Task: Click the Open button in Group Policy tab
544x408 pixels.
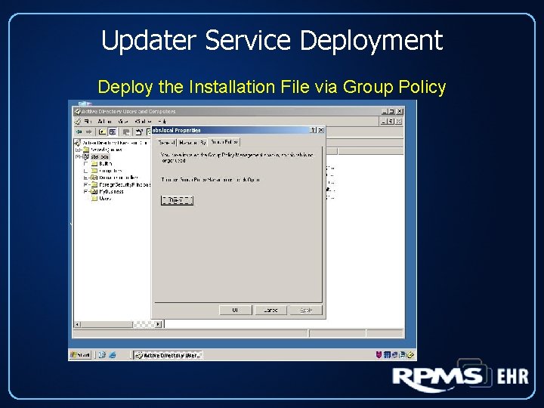Action: coord(177,200)
